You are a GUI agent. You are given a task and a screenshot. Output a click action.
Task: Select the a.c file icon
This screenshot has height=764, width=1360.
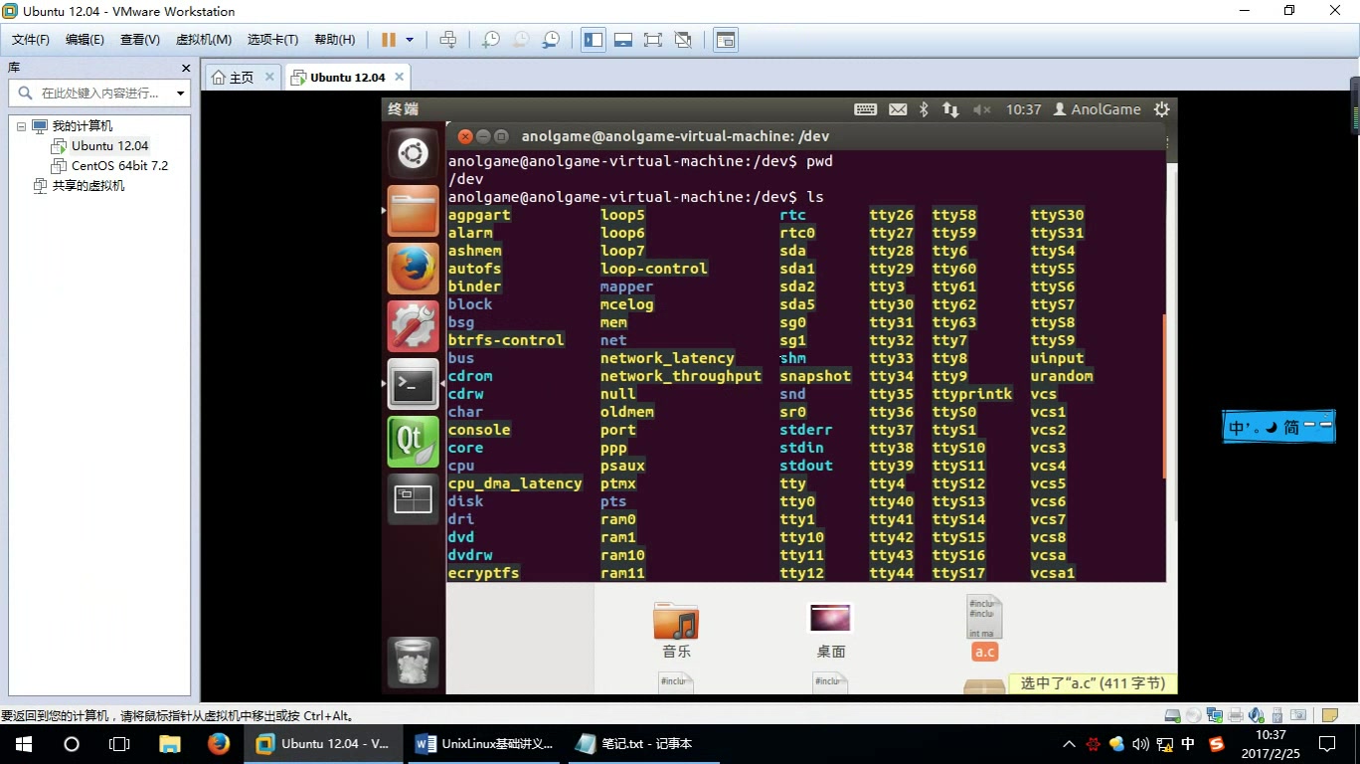(x=984, y=629)
